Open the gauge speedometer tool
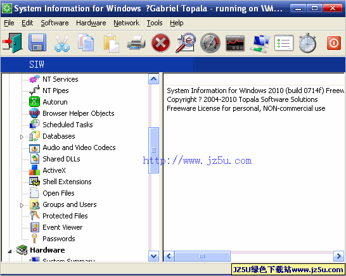 (210, 43)
